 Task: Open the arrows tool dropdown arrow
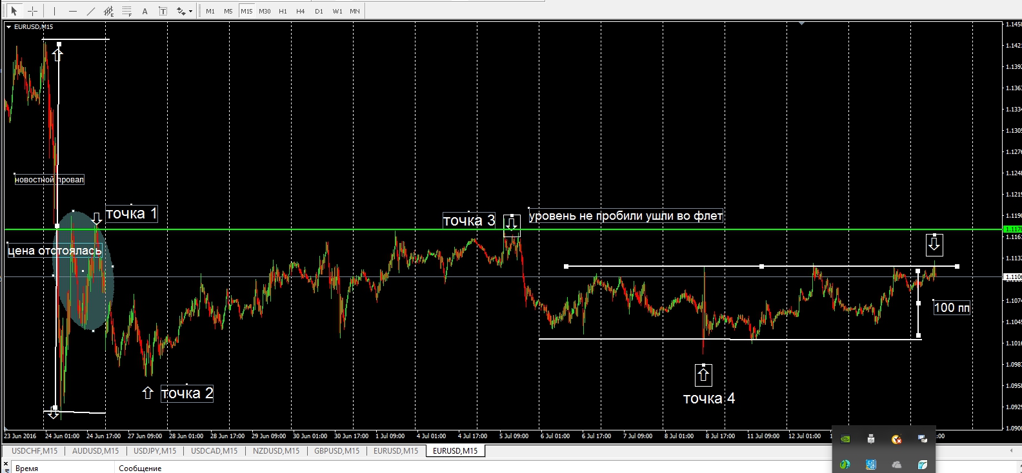pyautogui.click(x=190, y=11)
